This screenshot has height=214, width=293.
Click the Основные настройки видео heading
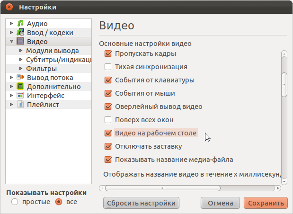pyautogui.click(x=145, y=44)
